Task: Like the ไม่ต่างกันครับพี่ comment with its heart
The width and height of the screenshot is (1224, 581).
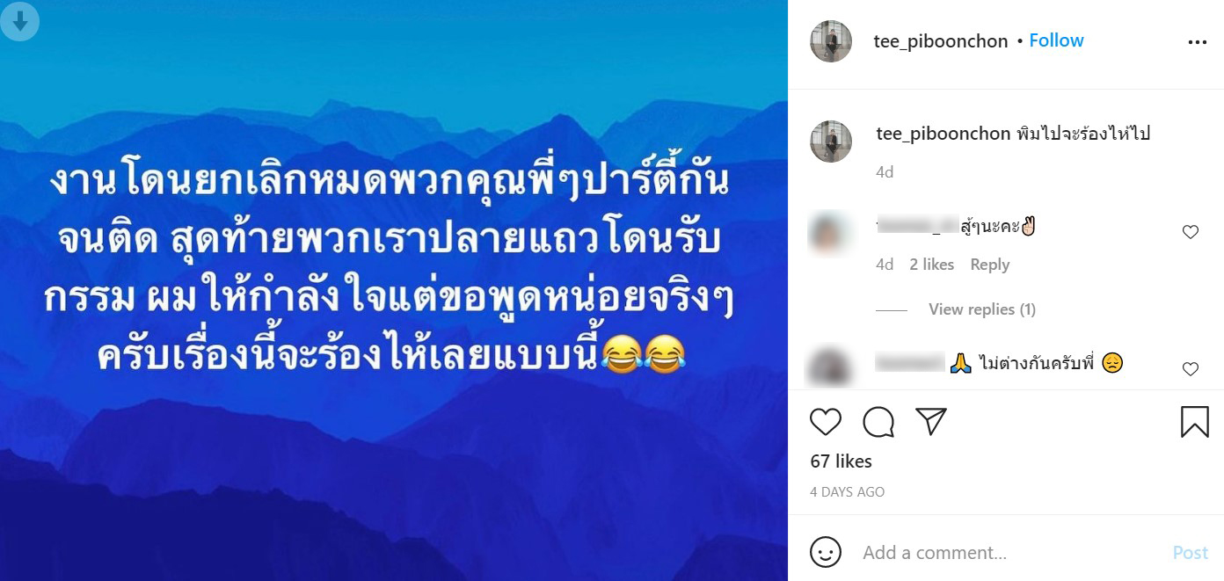Action: click(x=1191, y=369)
